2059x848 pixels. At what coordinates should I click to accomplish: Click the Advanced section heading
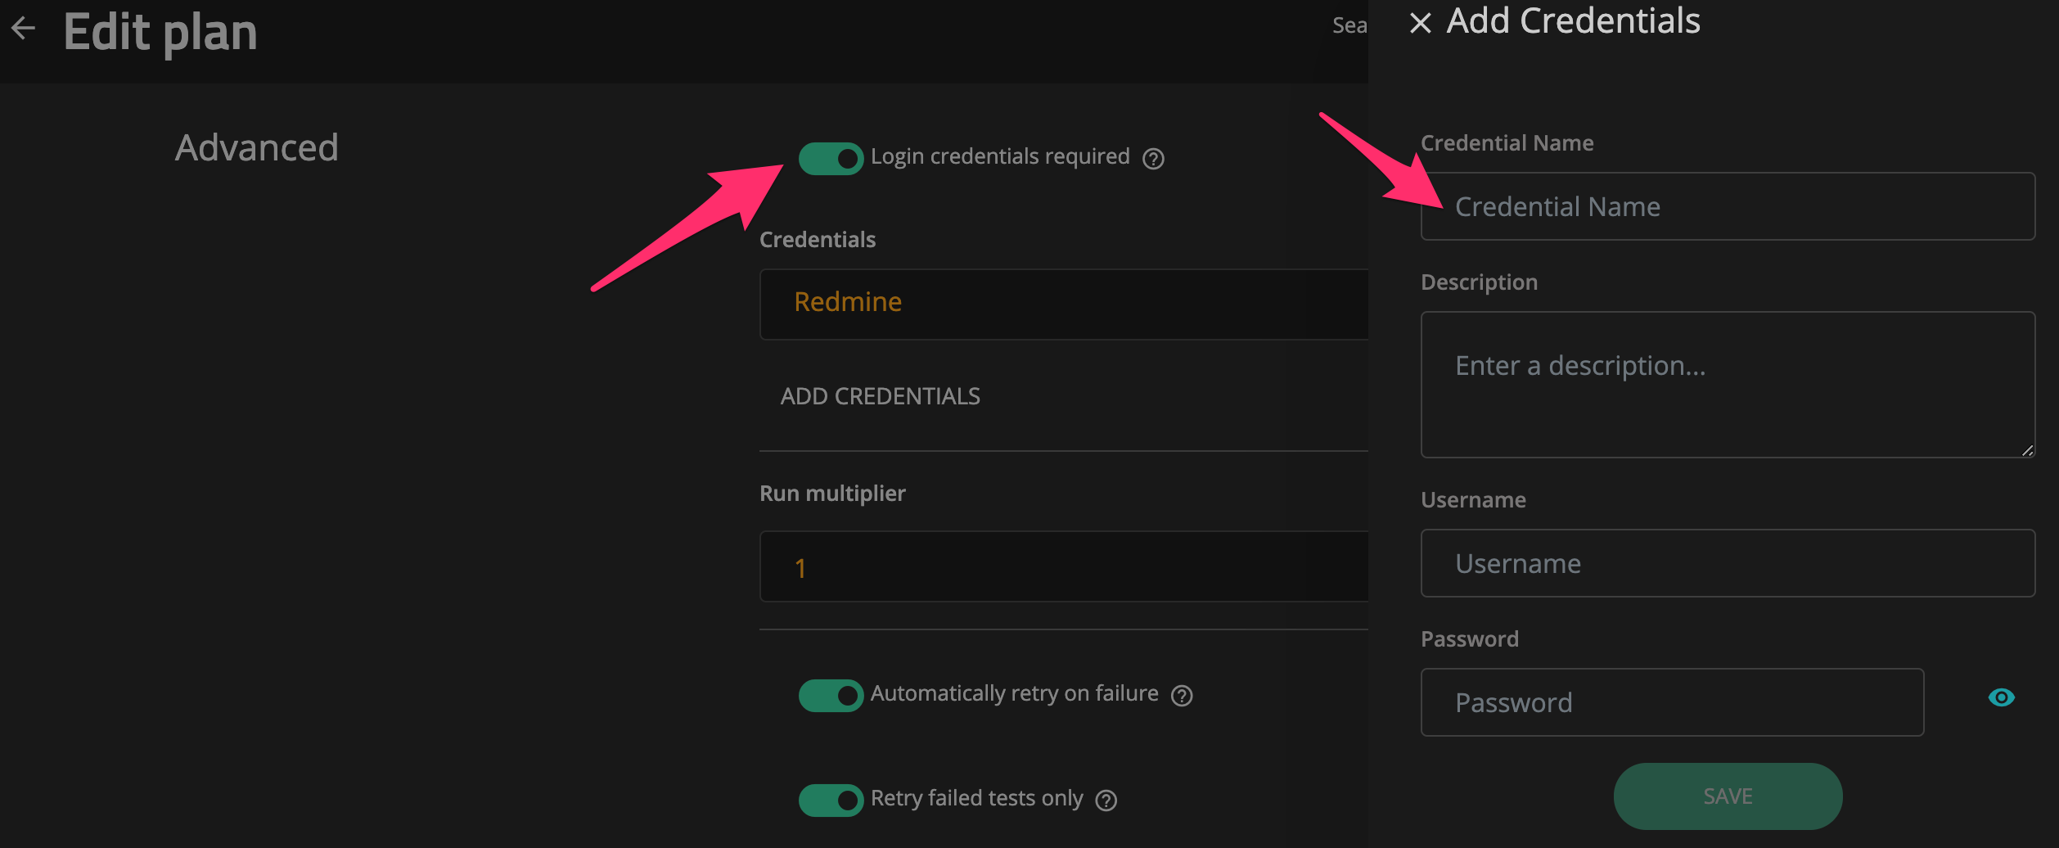[x=256, y=148]
